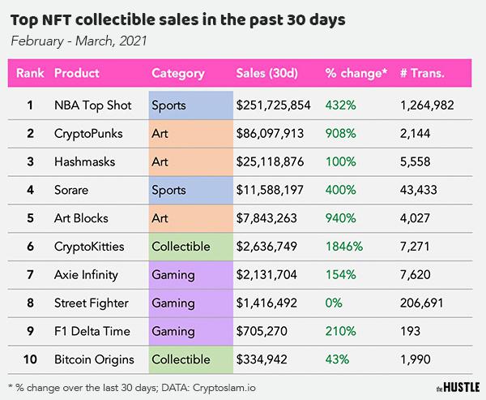486x400 pixels.
Task: Click the 1846% change value
Action: [343, 245]
